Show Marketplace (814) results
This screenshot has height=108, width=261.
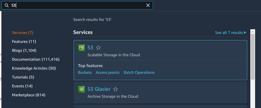pyautogui.click(x=29, y=95)
